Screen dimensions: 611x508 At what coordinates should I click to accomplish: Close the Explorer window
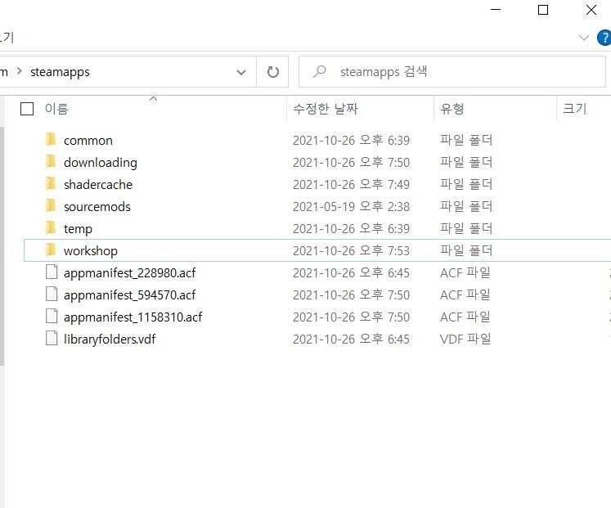click(x=591, y=9)
